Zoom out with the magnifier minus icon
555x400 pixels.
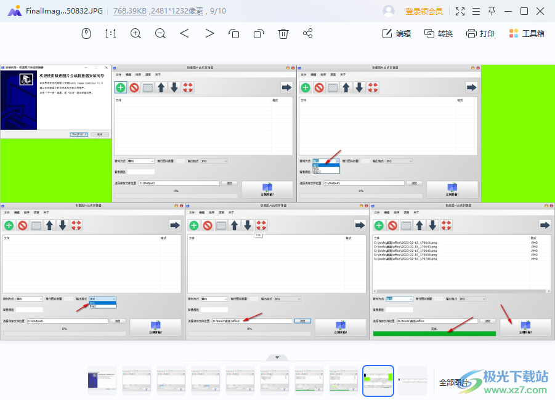160,34
